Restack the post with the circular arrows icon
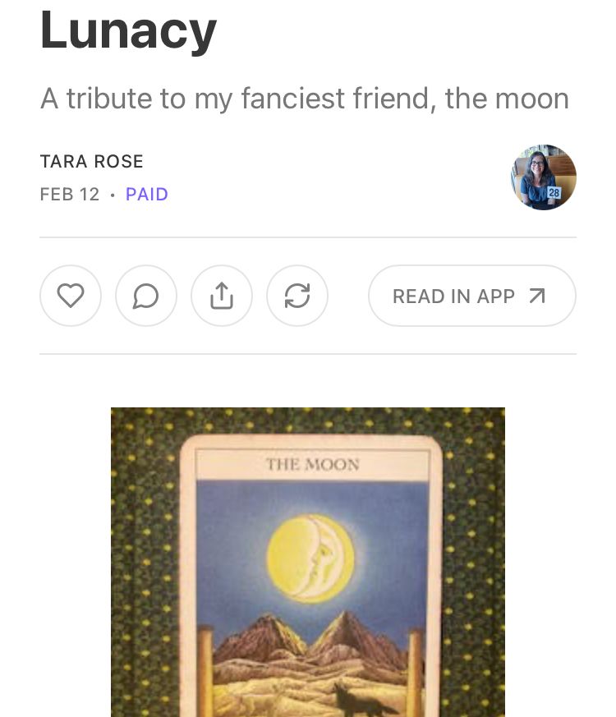 pos(297,296)
